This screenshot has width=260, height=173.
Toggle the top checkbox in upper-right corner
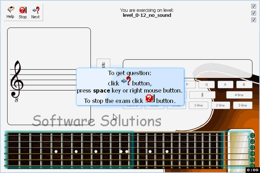point(254,6)
